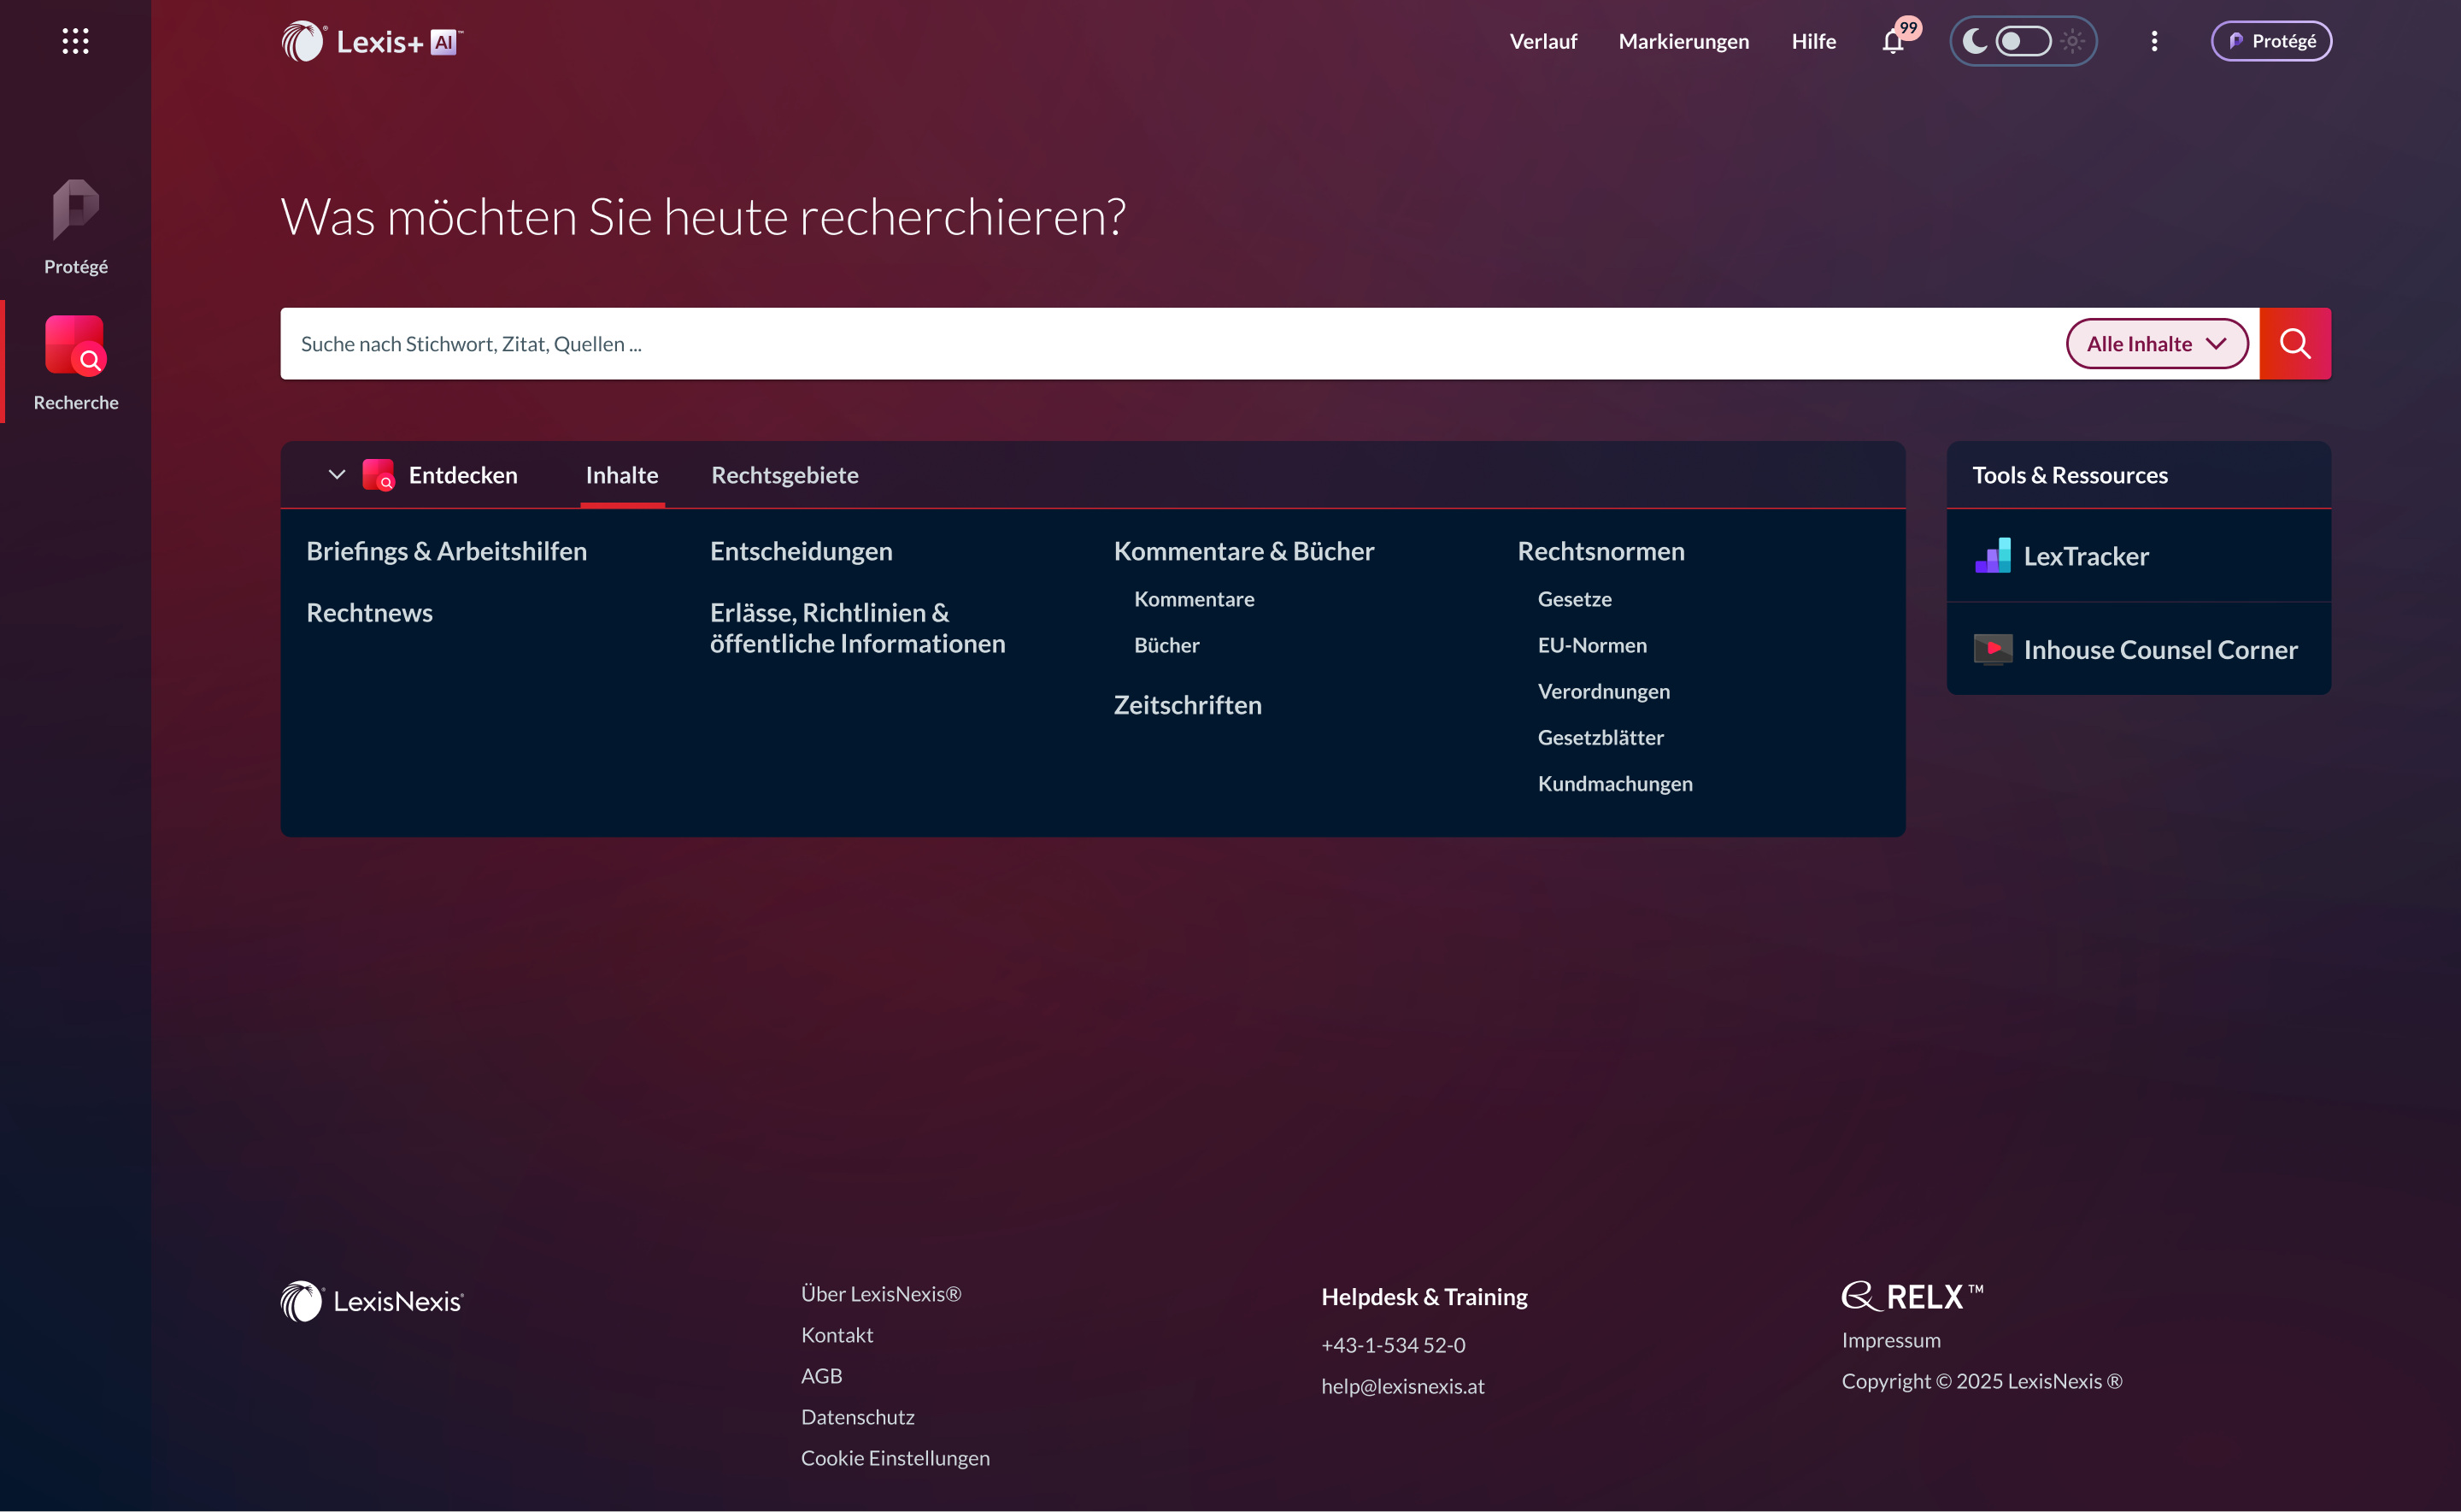Open Cookie Einstellungen footer link

tap(895, 1458)
